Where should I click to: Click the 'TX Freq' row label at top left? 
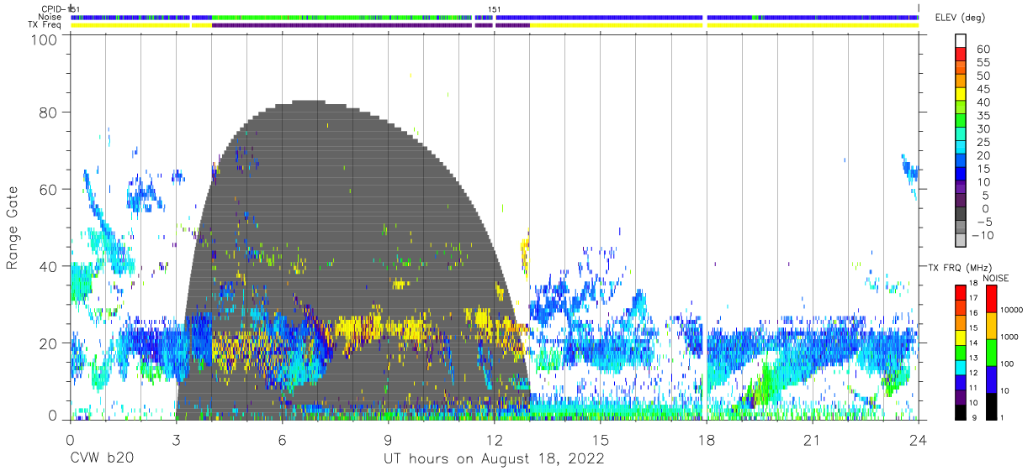[x=46, y=25]
